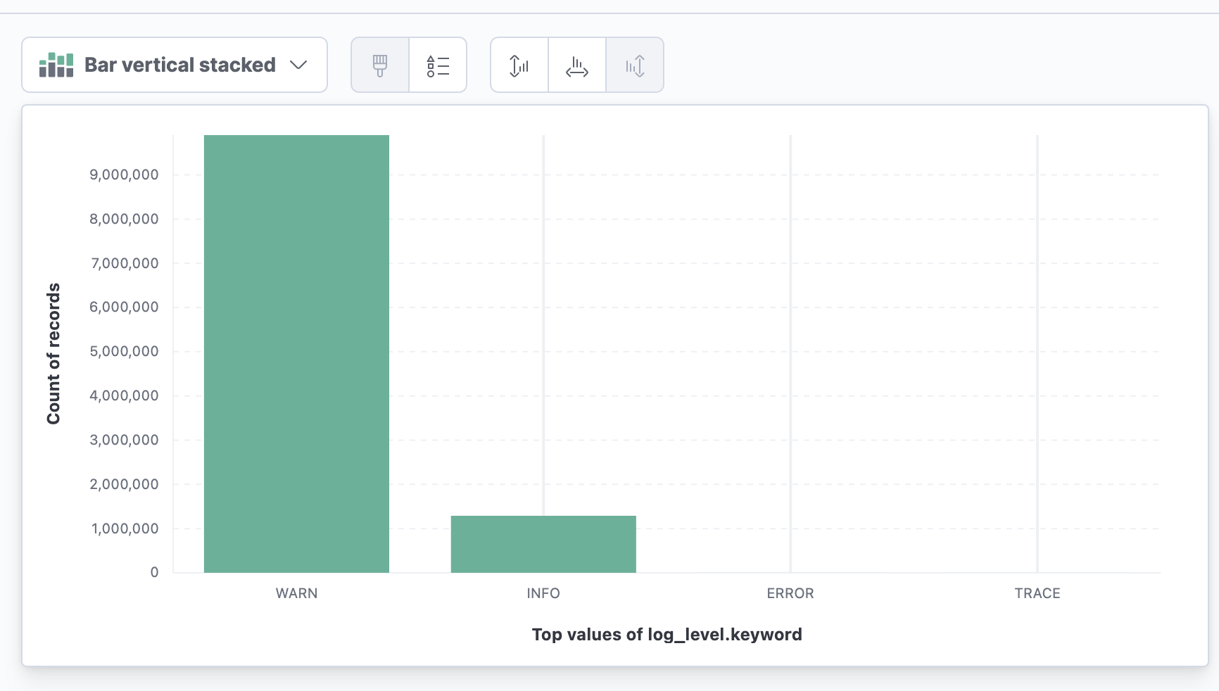Image resolution: width=1219 pixels, height=691 pixels.
Task: Click the chevron arrow beside Bar vertical stacked
Action: tap(298, 65)
